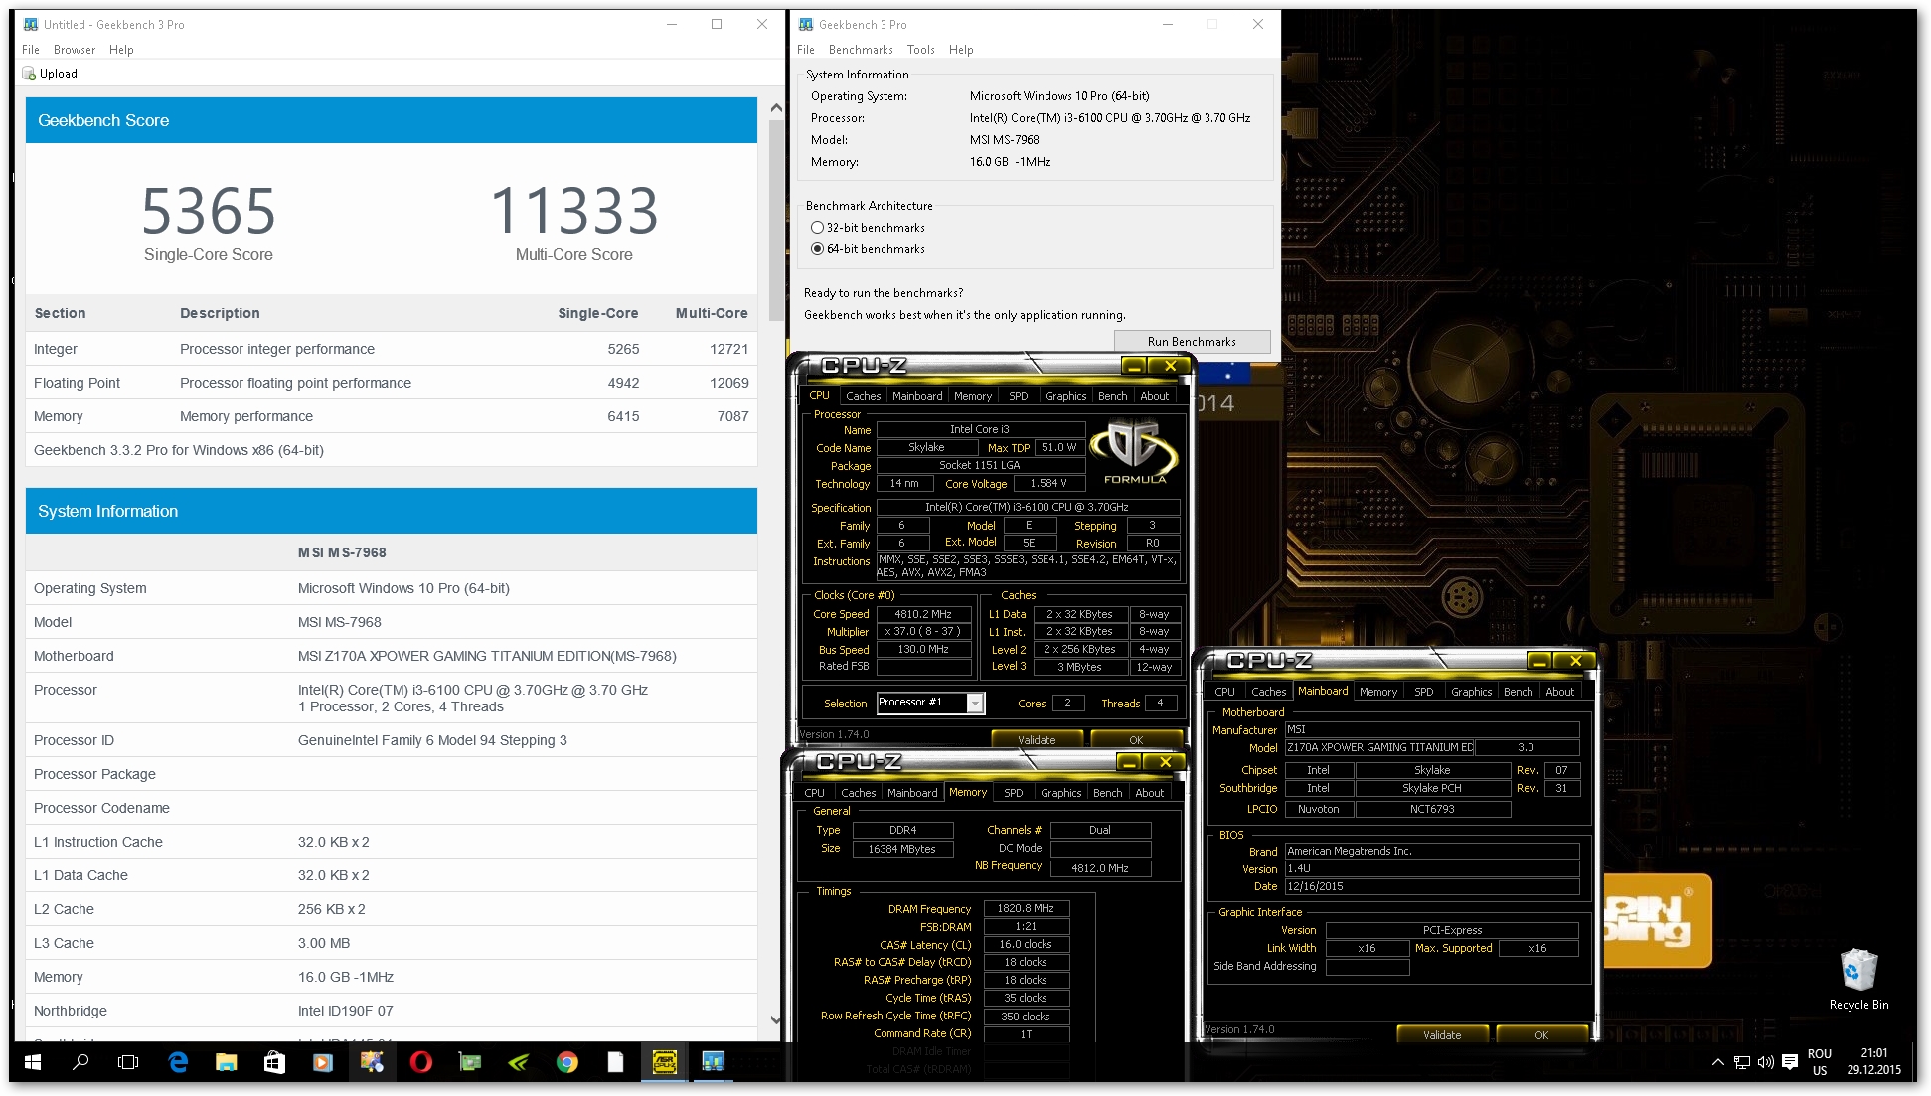
Task: Open NVIDIA GeForce icon in the taskbar
Action: click(518, 1062)
